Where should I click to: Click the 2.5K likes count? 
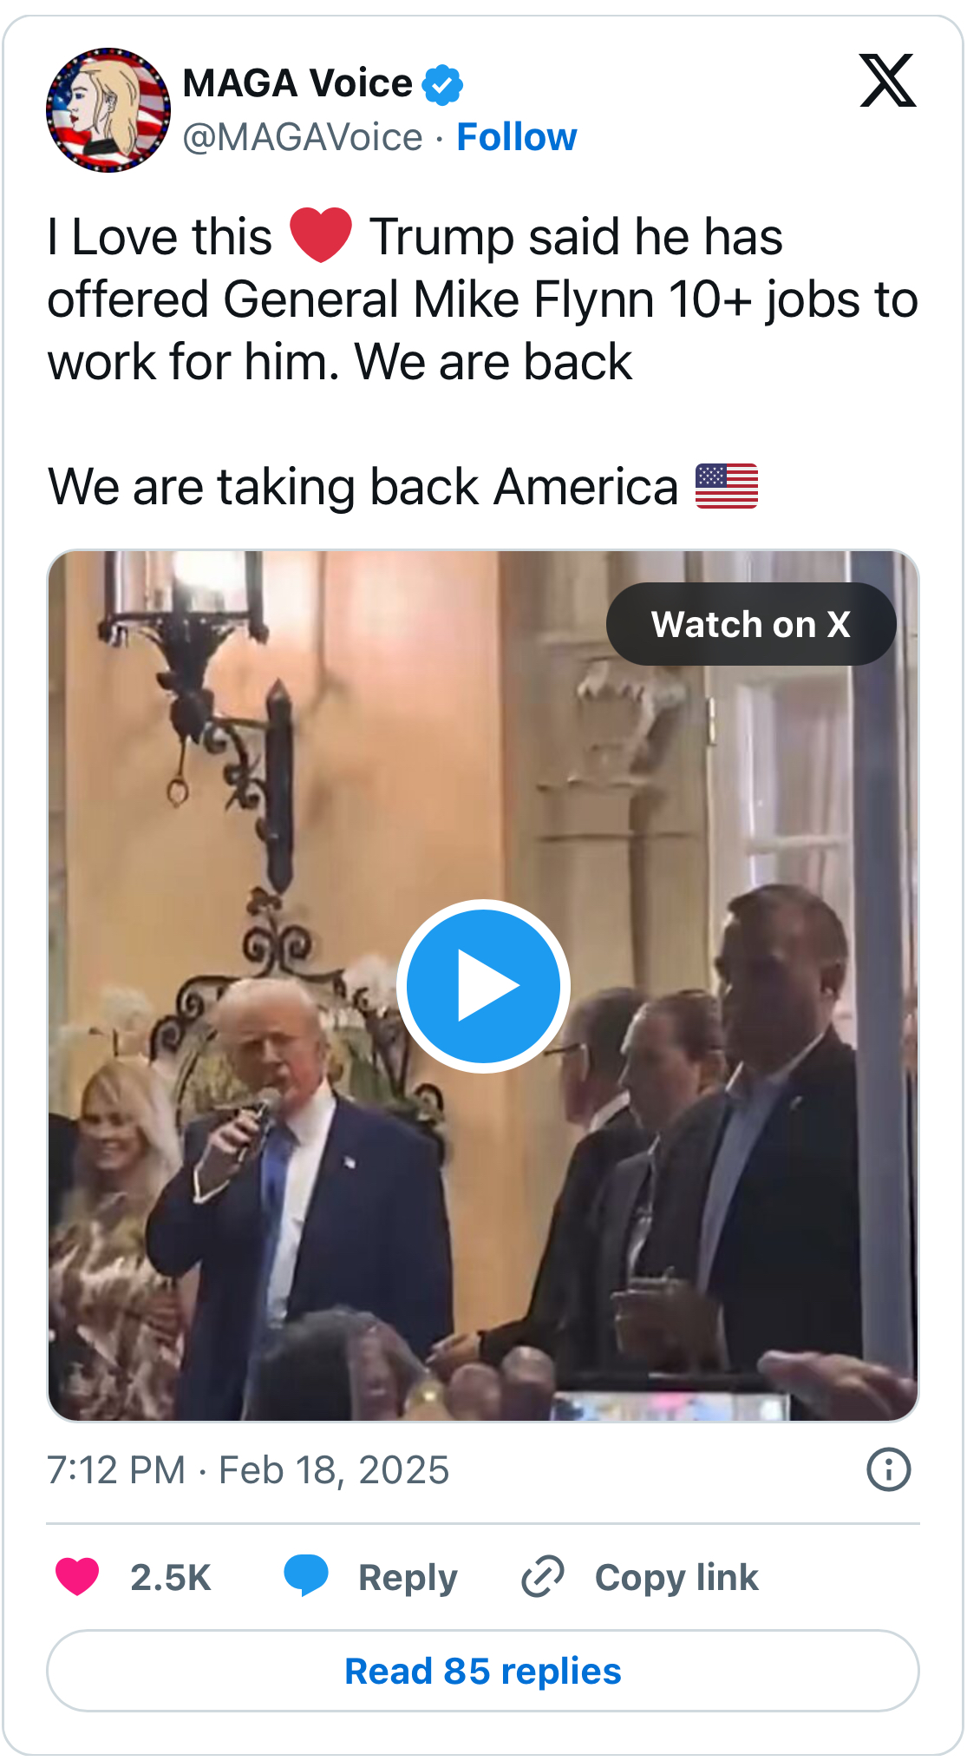click(x=171, y=1578)
